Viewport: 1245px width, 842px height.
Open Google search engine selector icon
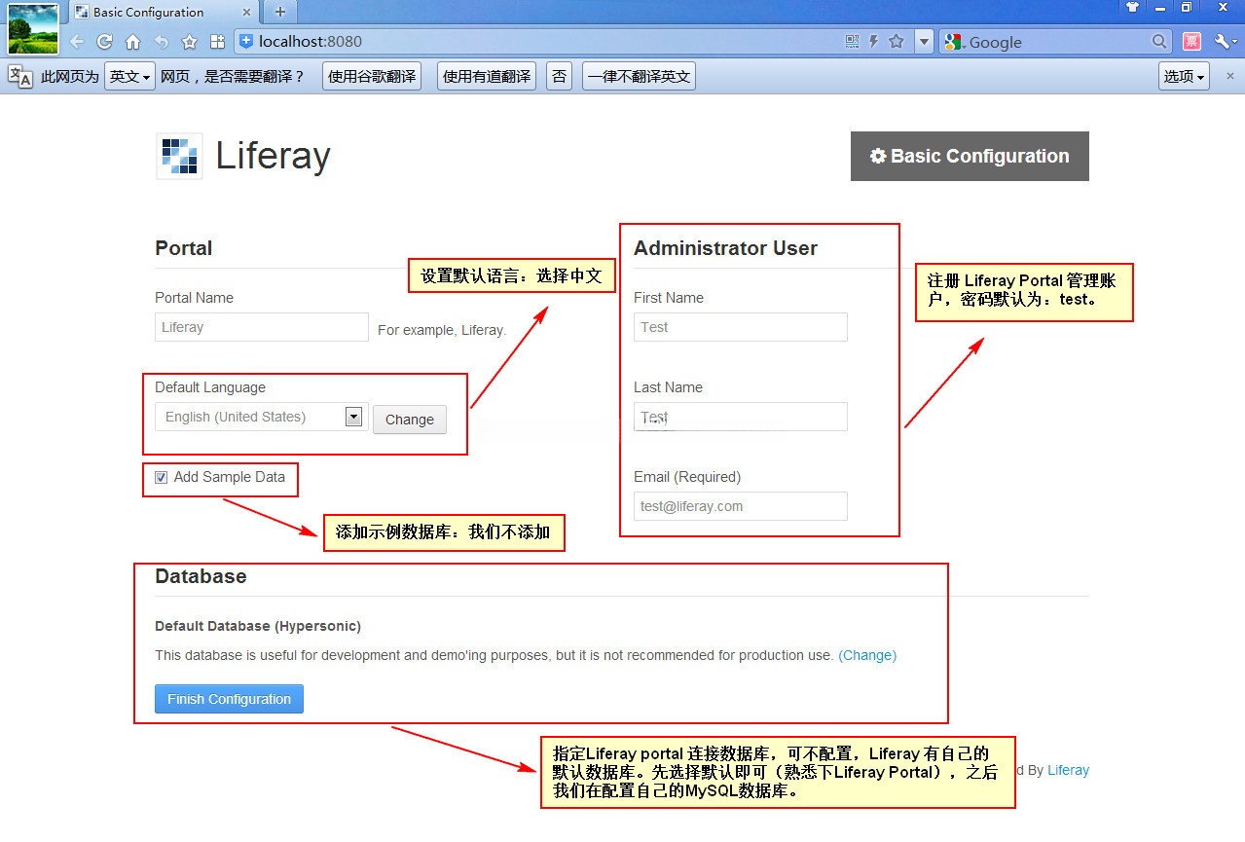pyautogui.click(x=954, y=42)
